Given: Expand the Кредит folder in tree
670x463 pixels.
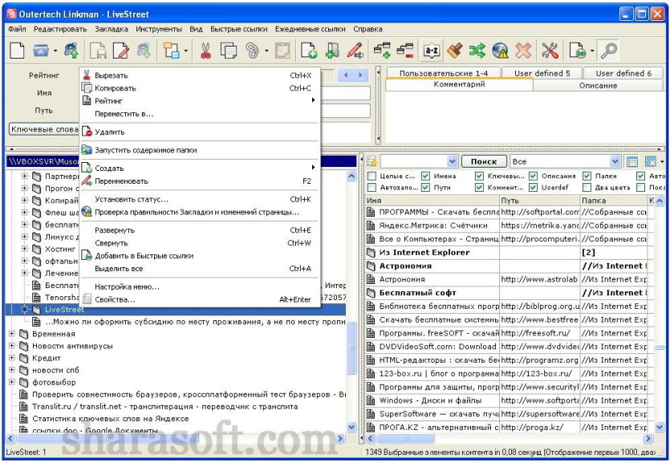Looking at the screenshot, I should 12,358.
